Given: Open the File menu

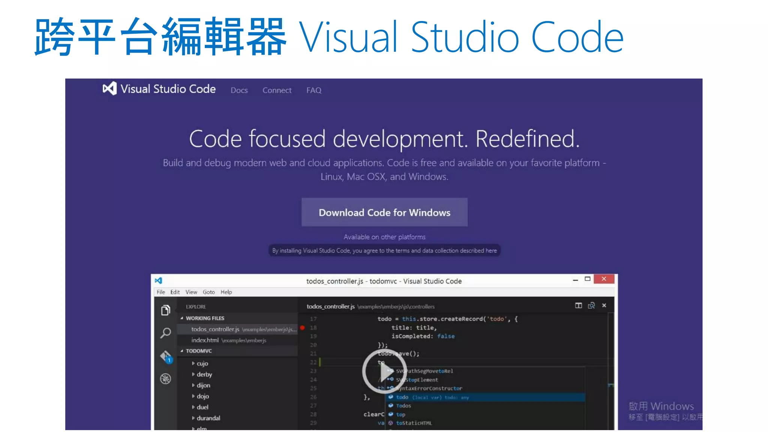Looking at the screenshot, I should click(x=160, y=292).
